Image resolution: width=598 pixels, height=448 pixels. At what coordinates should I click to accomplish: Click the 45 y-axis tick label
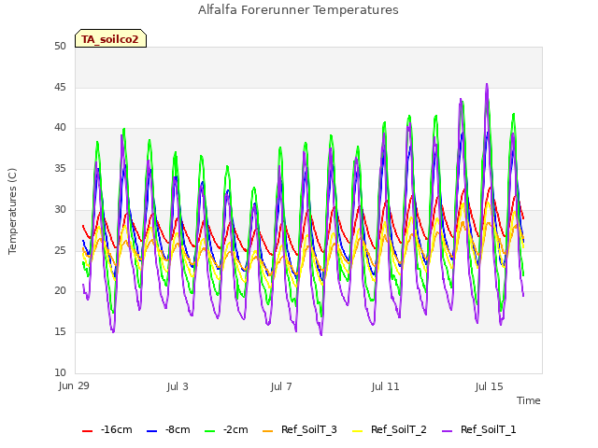point(60,87)
